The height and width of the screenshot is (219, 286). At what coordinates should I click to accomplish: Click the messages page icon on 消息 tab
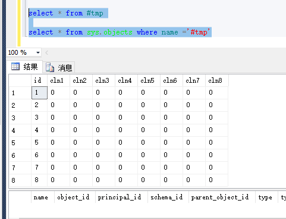pos(50,67)
